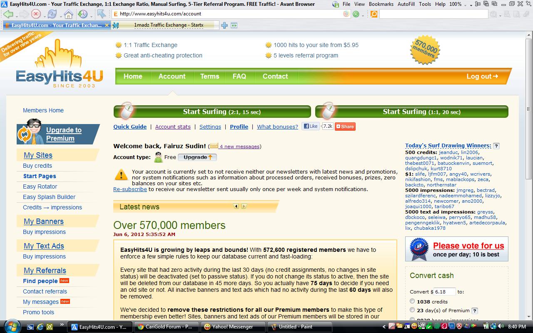The width and height of the screenshot is (533, 333).
Task: Select the 1038 credits radio option
Action: pos(412,301)
